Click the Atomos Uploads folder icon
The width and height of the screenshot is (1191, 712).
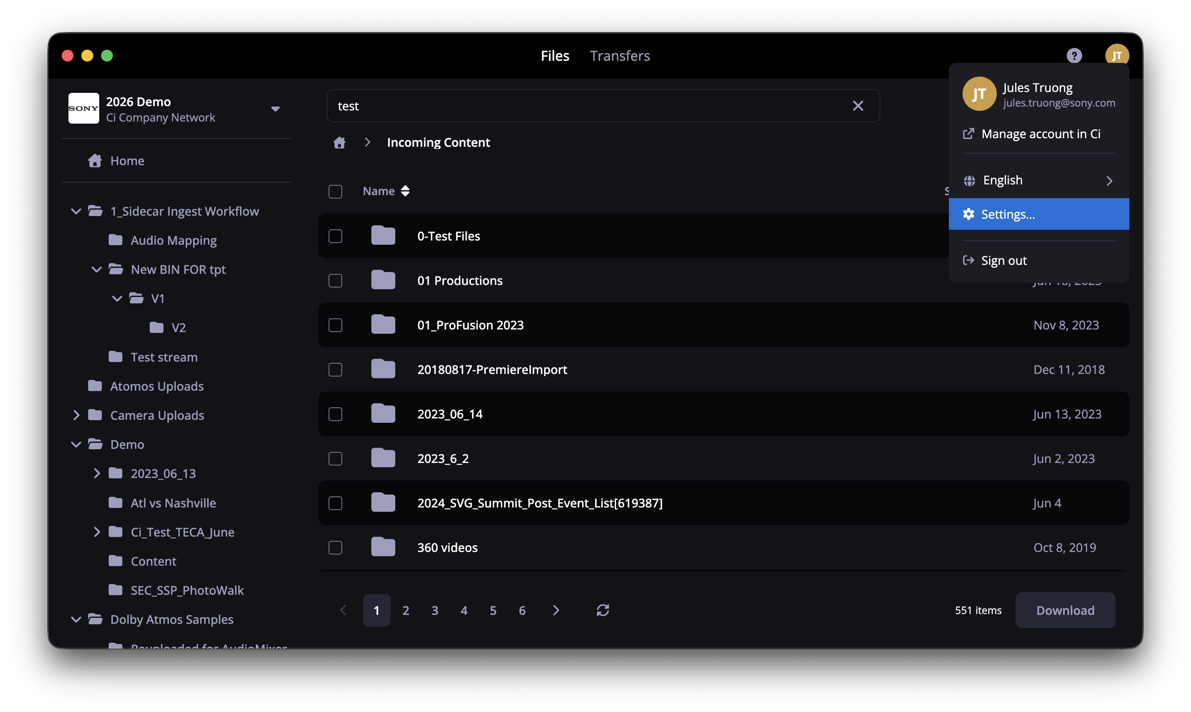pos(95,386)
